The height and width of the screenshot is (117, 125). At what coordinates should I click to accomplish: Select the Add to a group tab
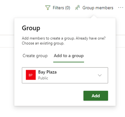click(x=69, y=56)
